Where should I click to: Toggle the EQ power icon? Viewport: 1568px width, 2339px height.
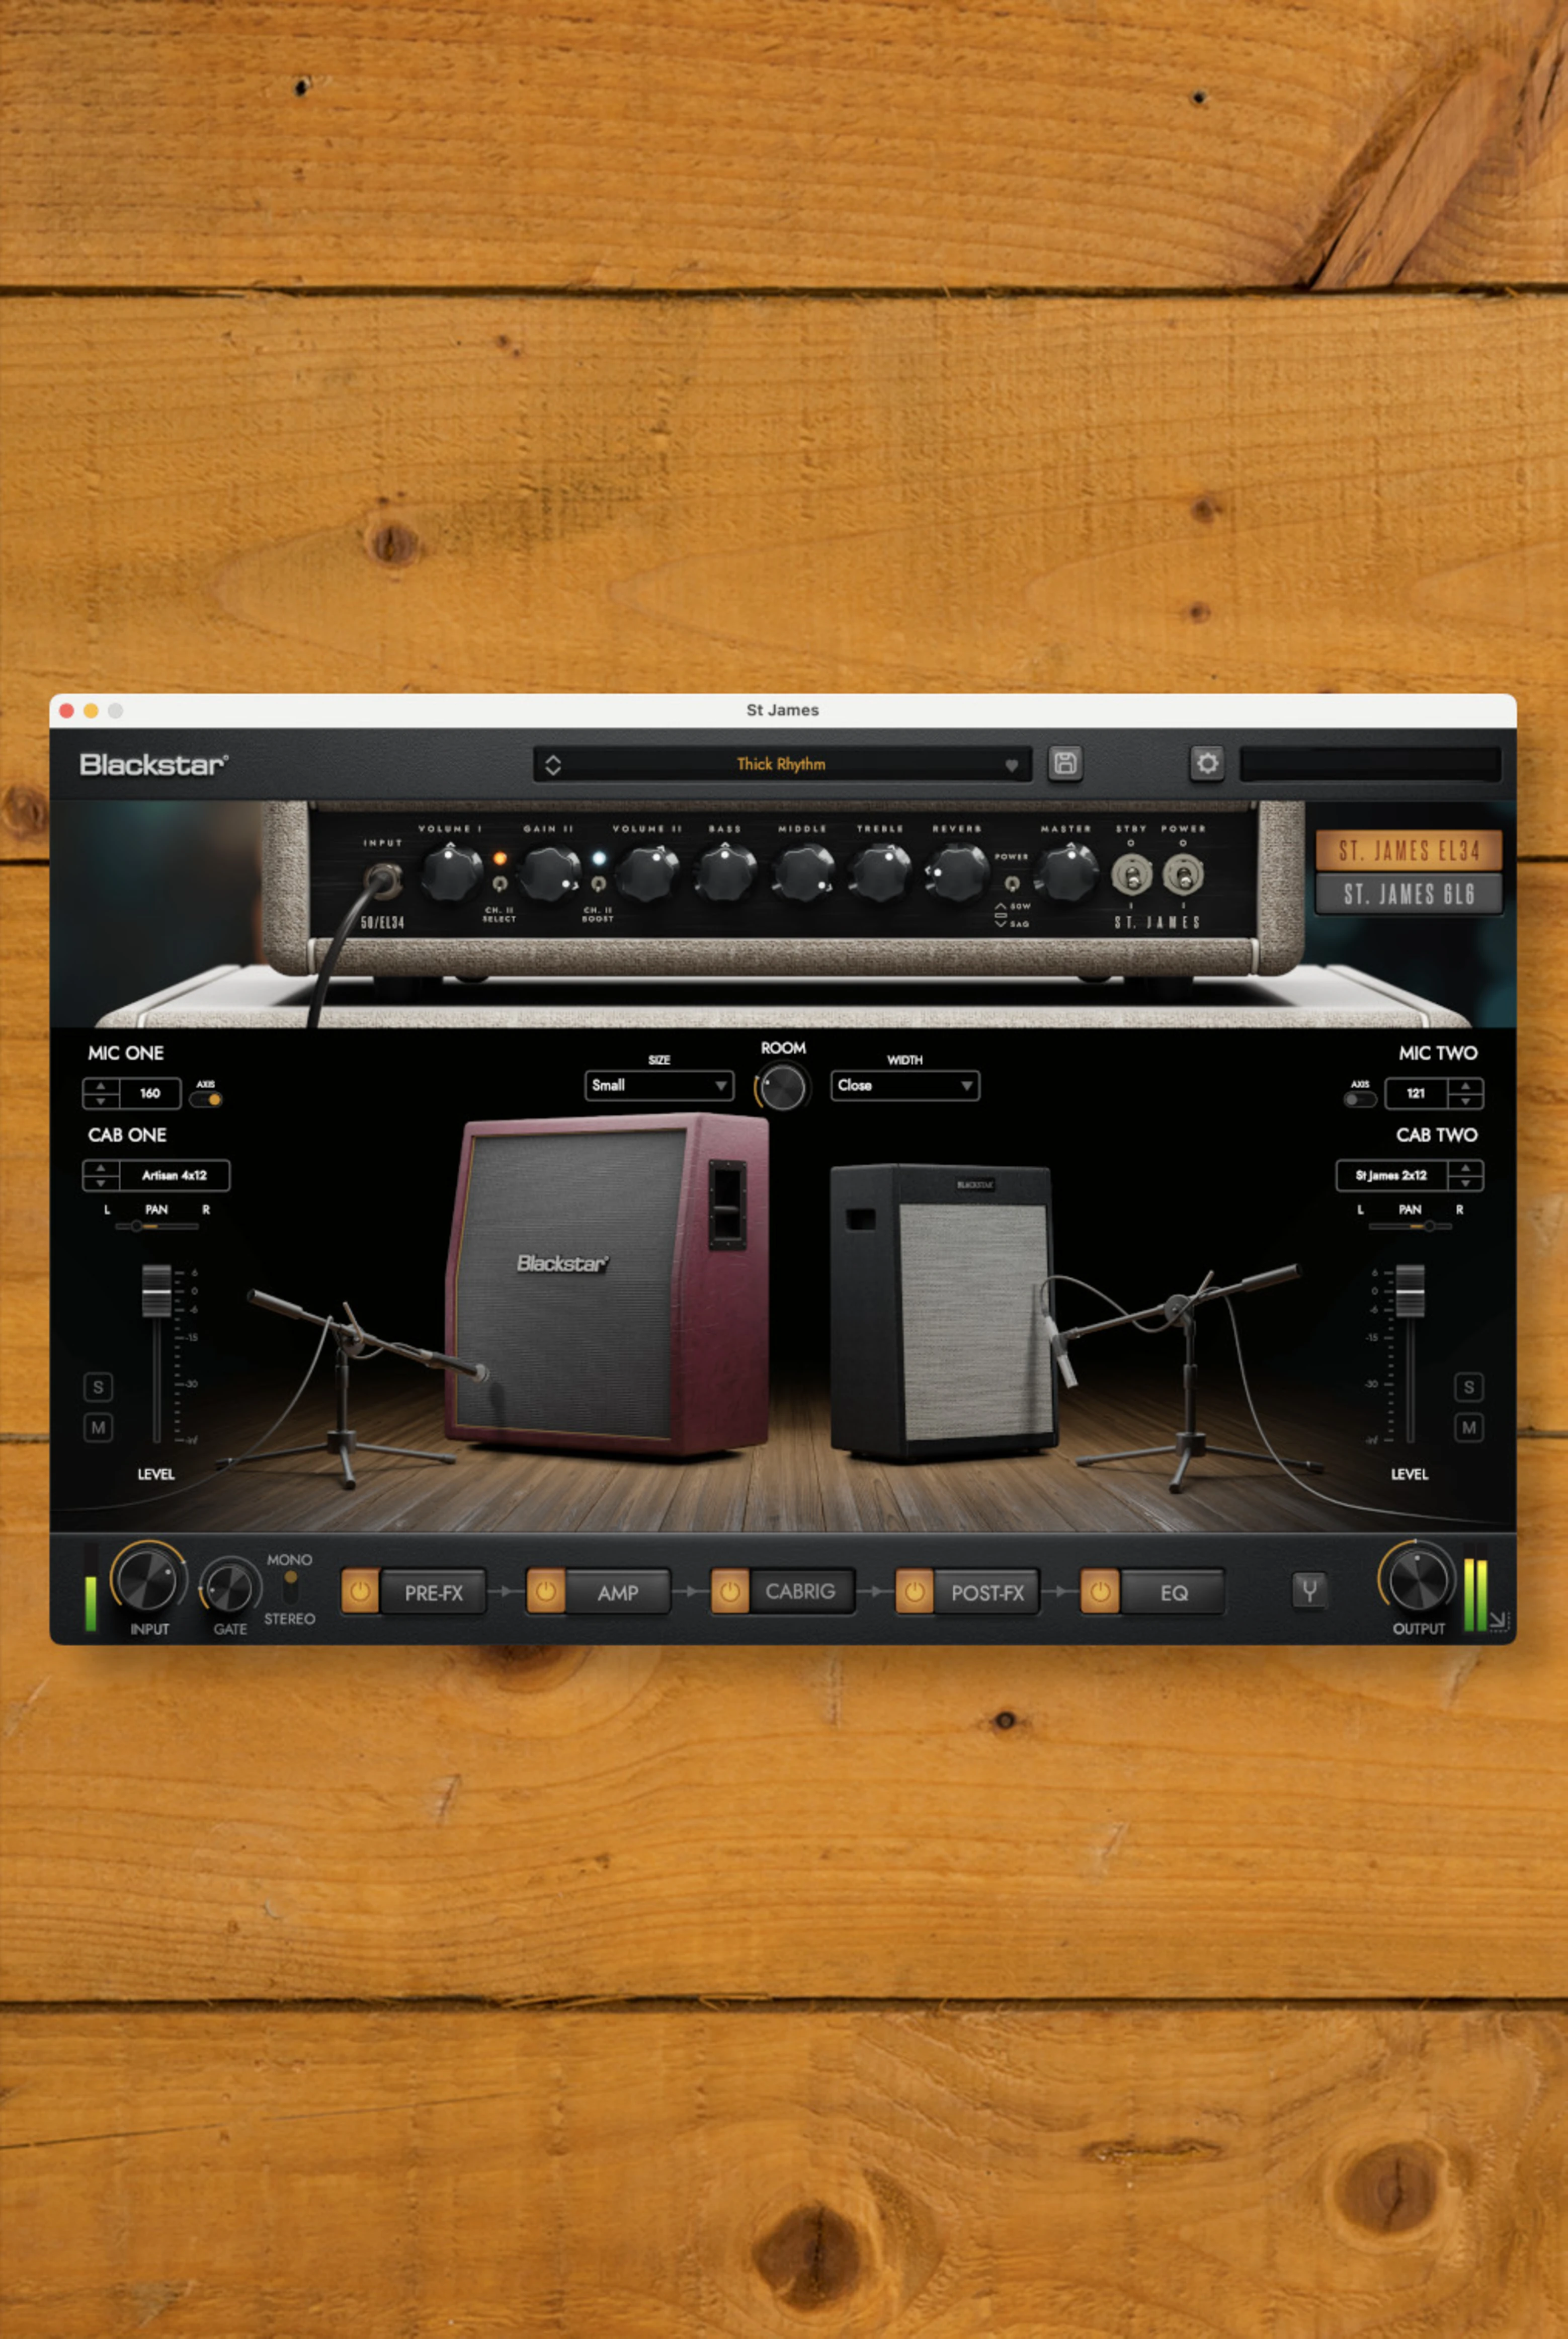click(1100, 1591)
